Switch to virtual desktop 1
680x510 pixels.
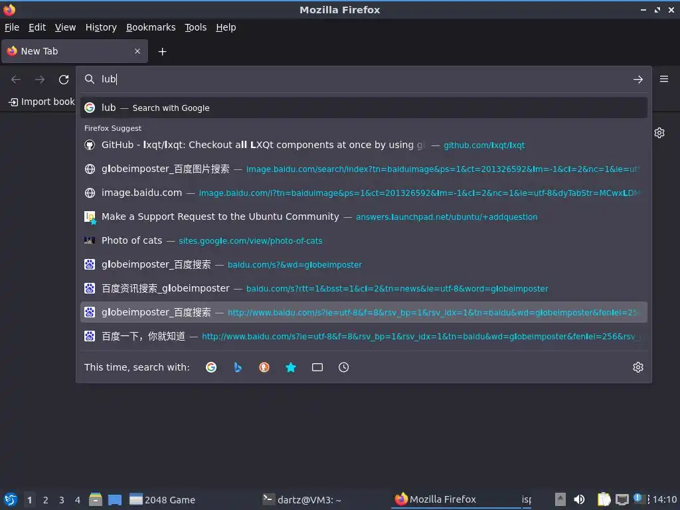point(29,500)
